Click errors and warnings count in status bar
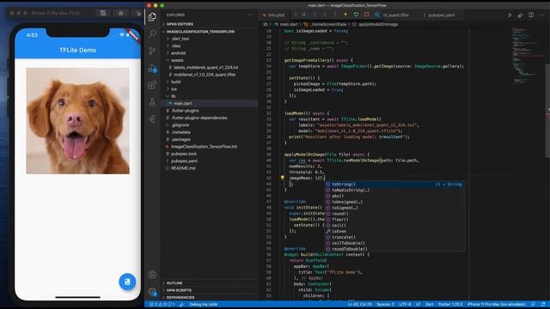The height and width of the screenshot is (309, 550). [162, 305]
